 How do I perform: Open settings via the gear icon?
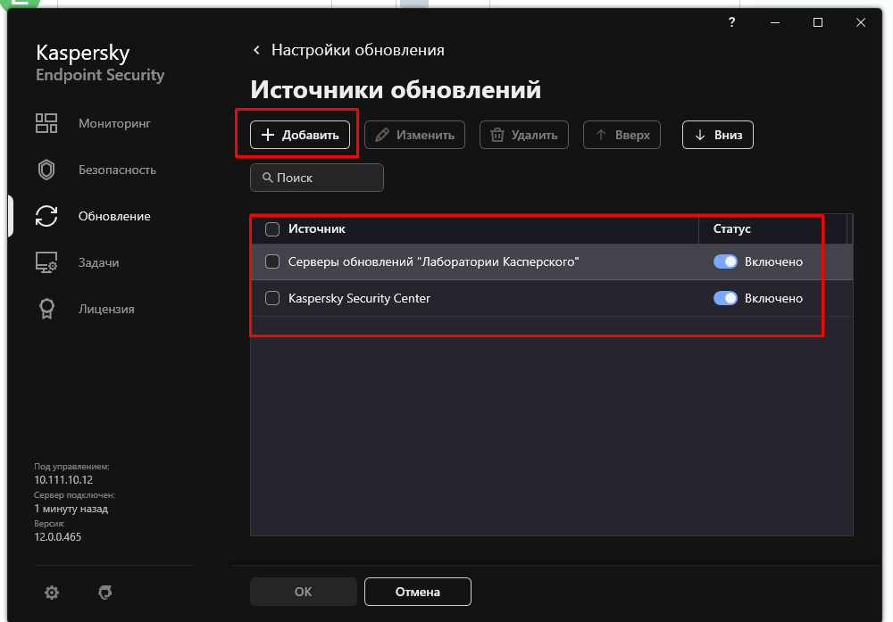[x=52, y=592]
